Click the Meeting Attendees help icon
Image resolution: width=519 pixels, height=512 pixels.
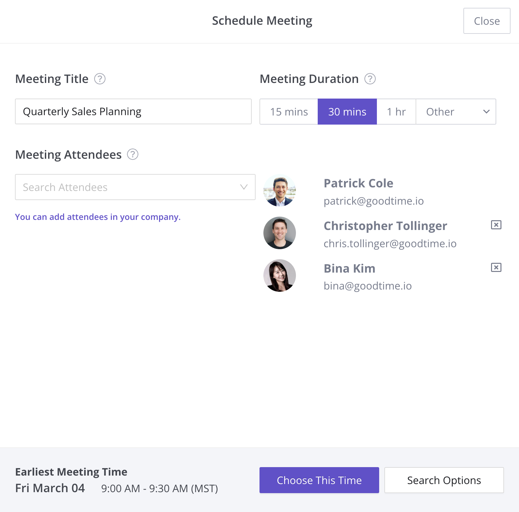click(x=133, y=154)
